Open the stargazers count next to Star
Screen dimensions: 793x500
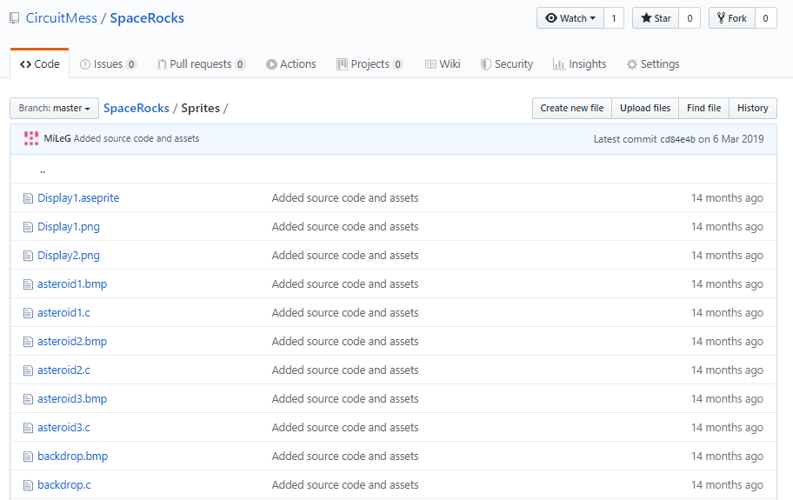coord(690,18)
